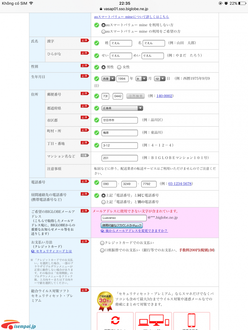Tap the alarm clock status icon
Screen dimensions: 248x330
coord(226,3)
